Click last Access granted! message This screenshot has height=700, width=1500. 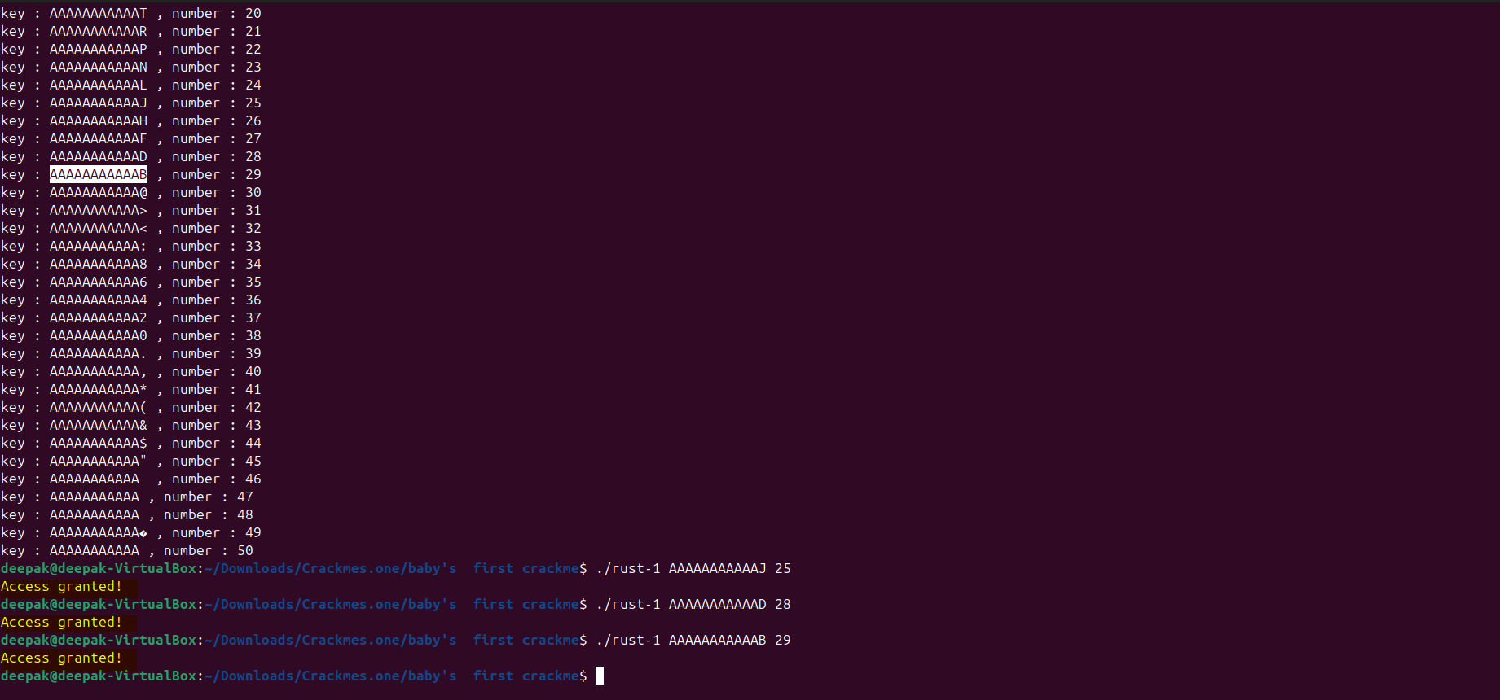[61, 658]
